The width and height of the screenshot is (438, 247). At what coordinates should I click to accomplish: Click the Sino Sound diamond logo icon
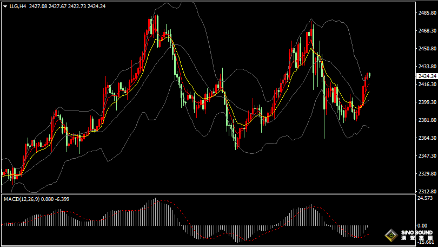389,236
